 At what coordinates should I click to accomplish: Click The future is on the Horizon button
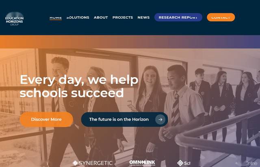click(124, 119)
